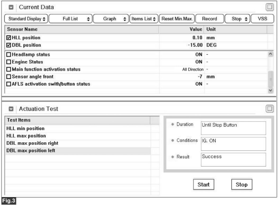This screenshot has height=205, width=278.
Task: Open the Standard Display dropdown
Action: point(26,19)
